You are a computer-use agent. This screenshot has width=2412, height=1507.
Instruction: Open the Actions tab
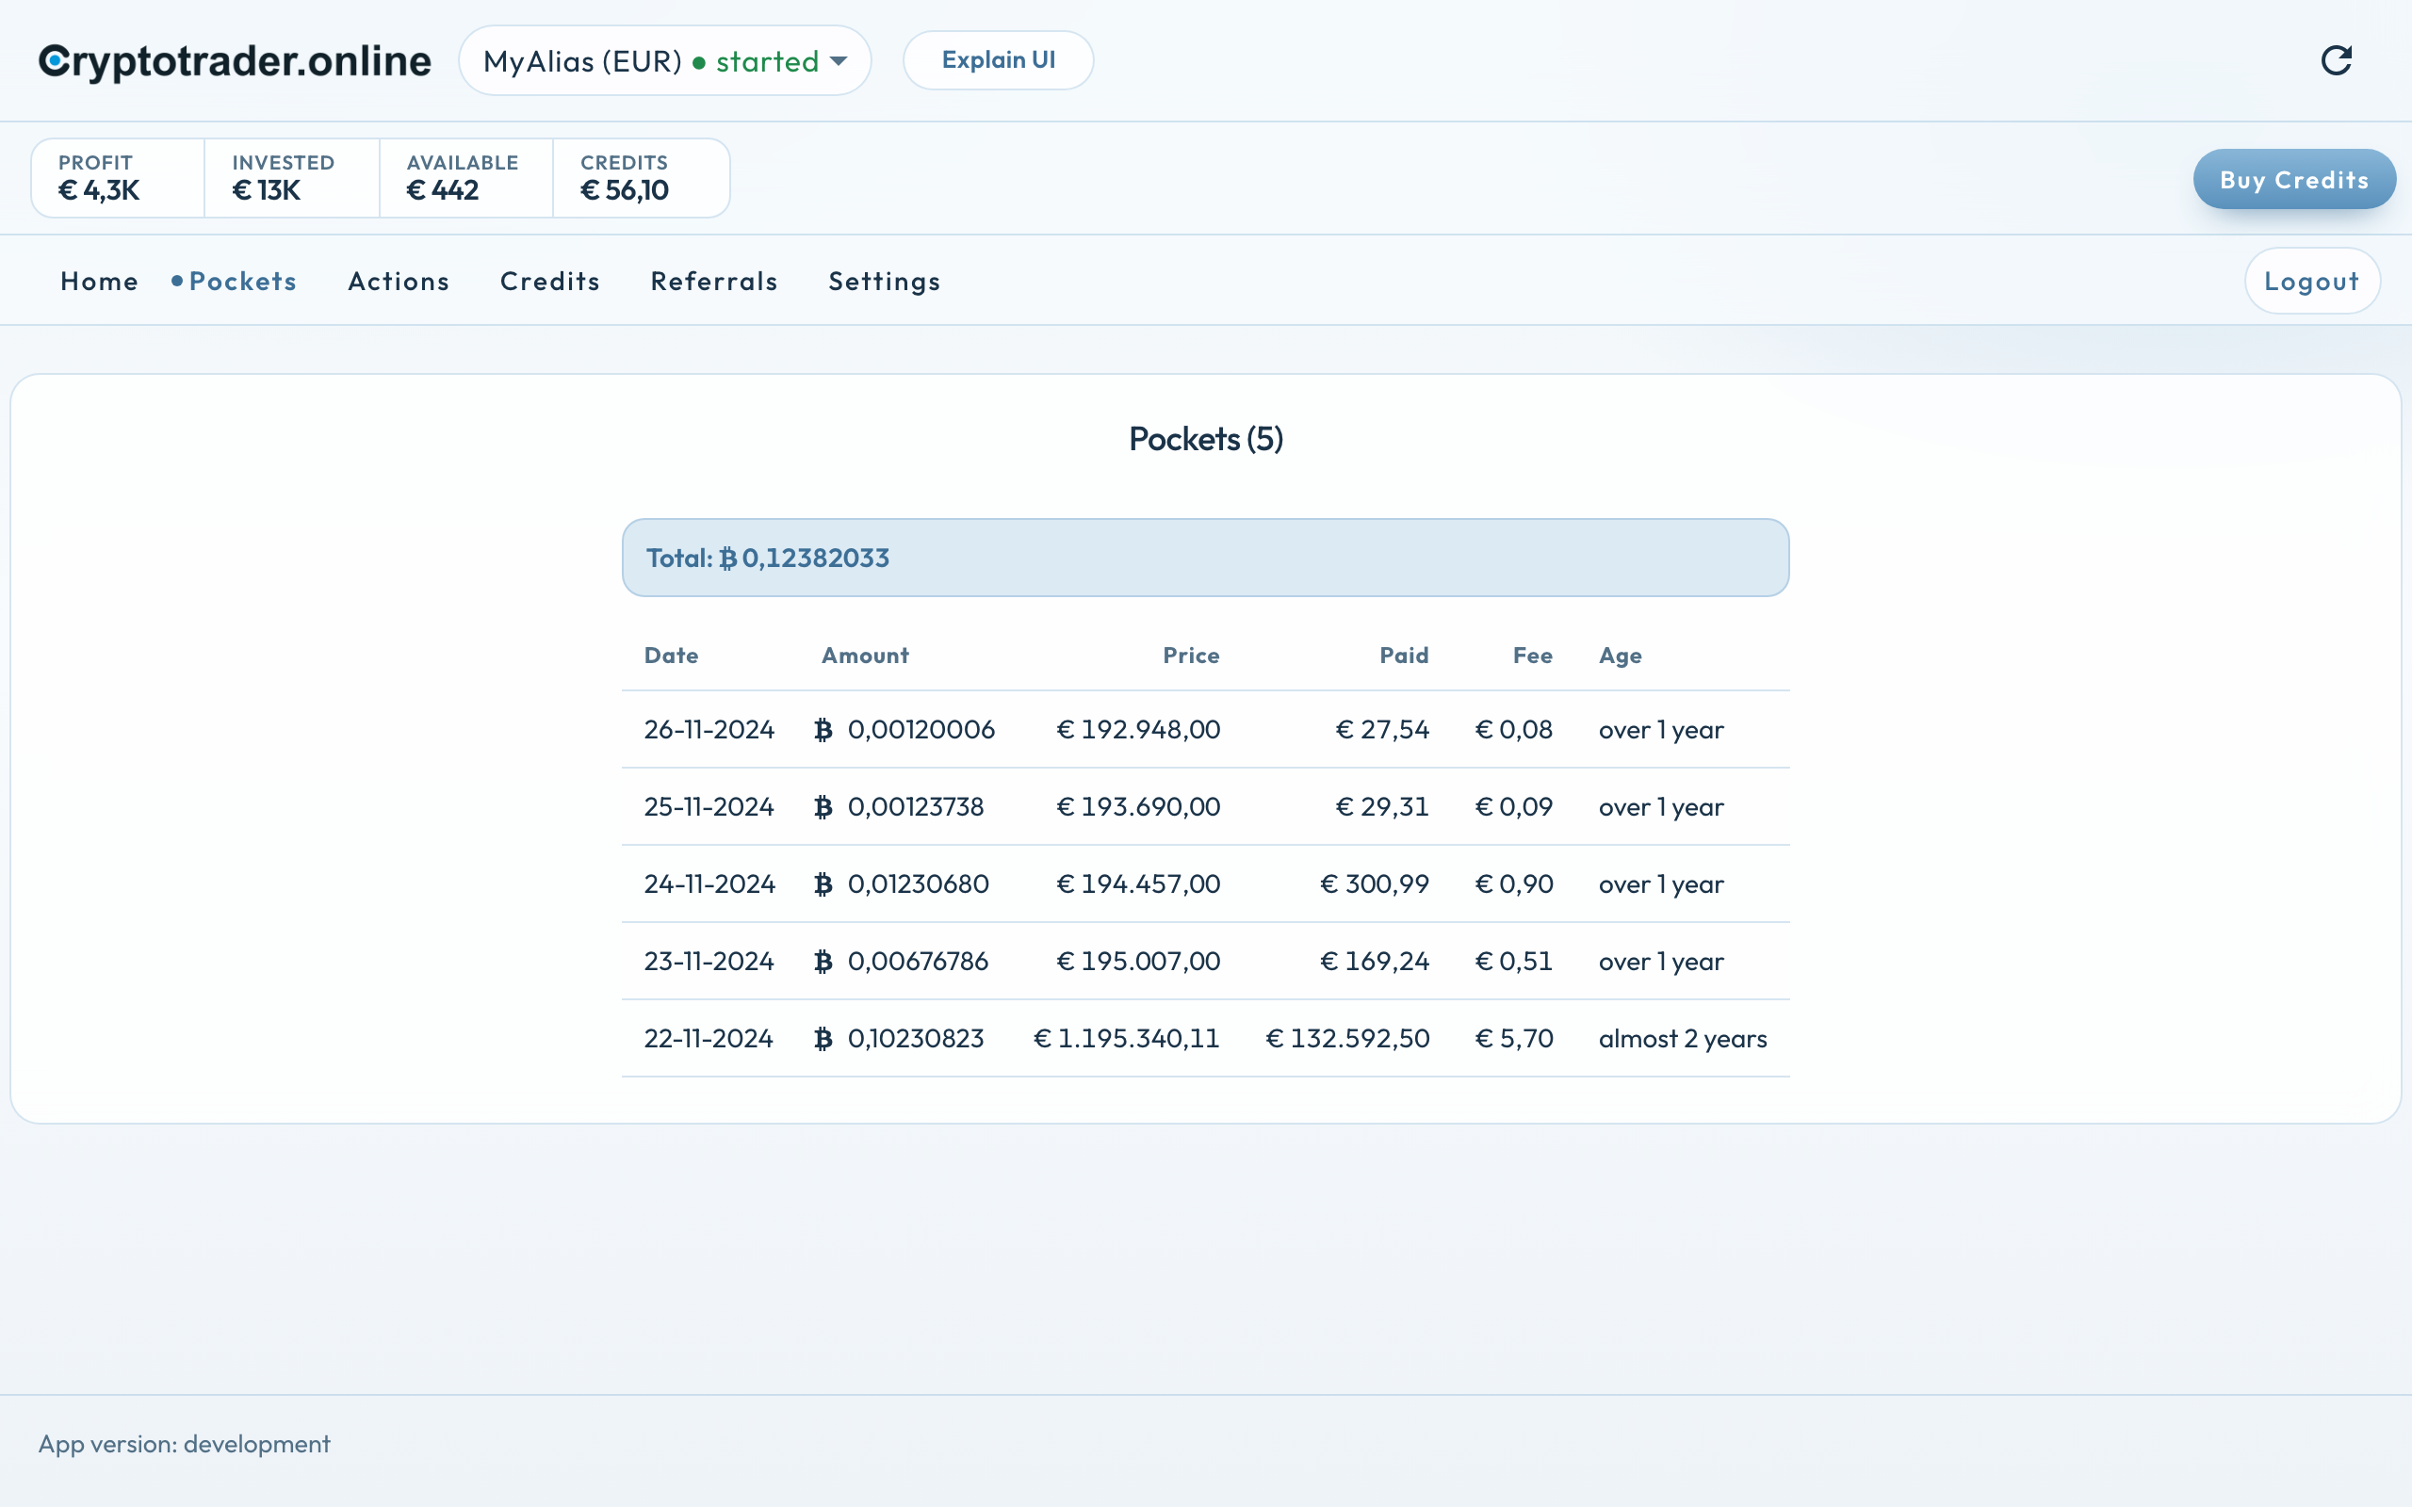[x=399, y=281]
